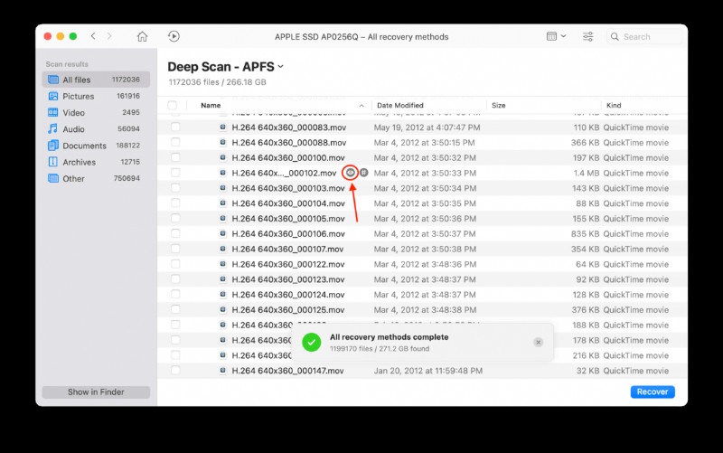This screenshot has width=723, height=453.
Task: Click the green checkmark success icon
Action: pos(311,343)
